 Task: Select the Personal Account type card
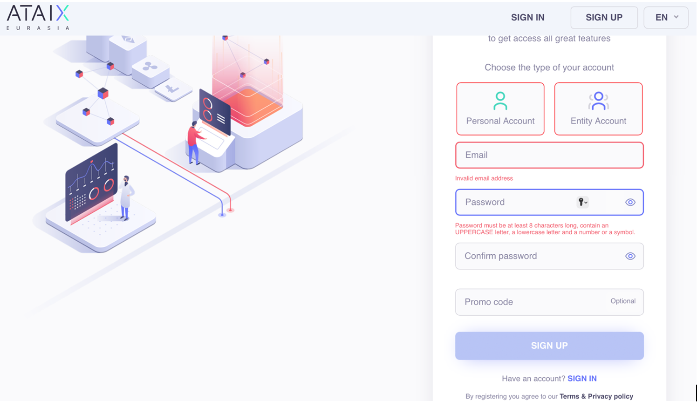pos(500,109)
